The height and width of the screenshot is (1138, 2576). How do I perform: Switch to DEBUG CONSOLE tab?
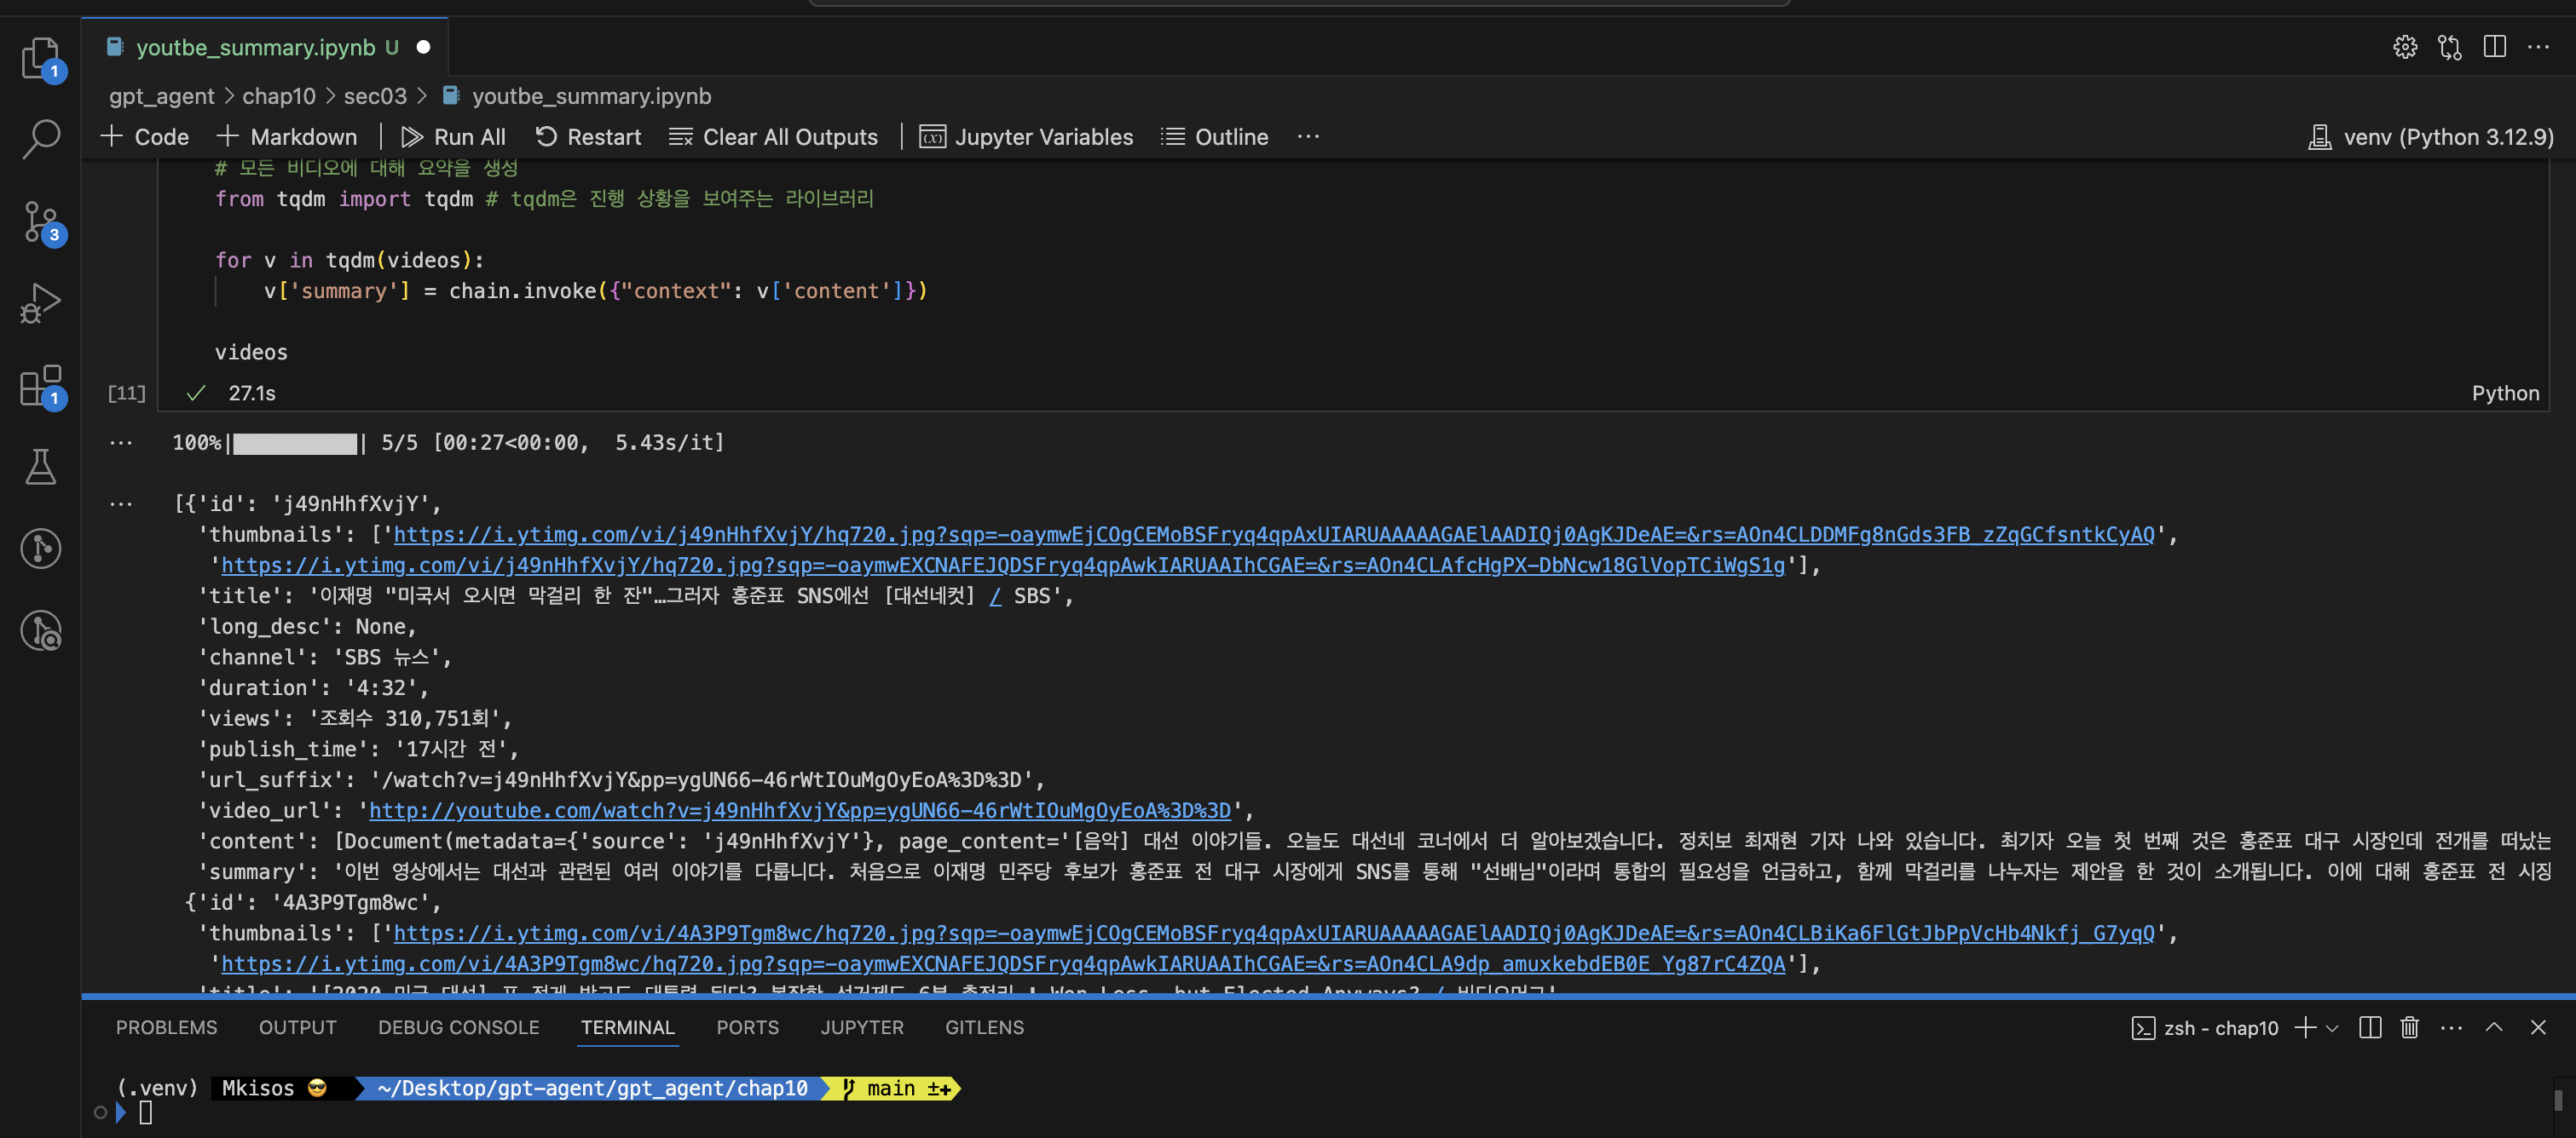click(x=458, y=1027)
